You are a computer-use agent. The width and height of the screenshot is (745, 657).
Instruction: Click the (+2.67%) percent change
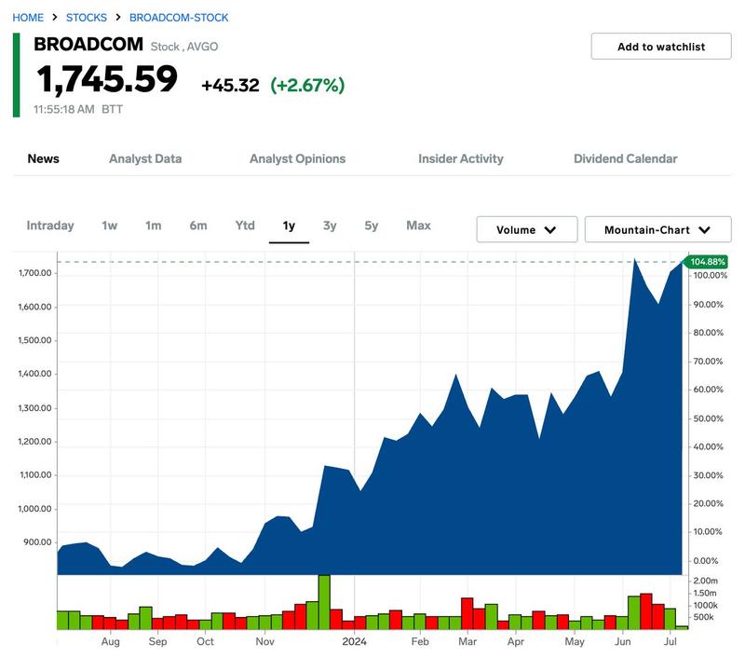[x=307, y=86]
